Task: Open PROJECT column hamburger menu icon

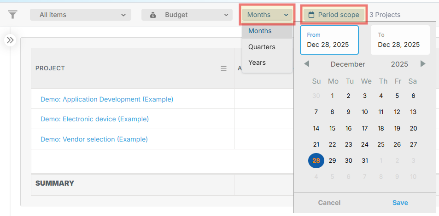Action: pyautogui.click(x=223, y=68)
